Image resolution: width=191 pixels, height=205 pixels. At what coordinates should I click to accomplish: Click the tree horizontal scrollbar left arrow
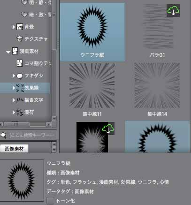1,124
